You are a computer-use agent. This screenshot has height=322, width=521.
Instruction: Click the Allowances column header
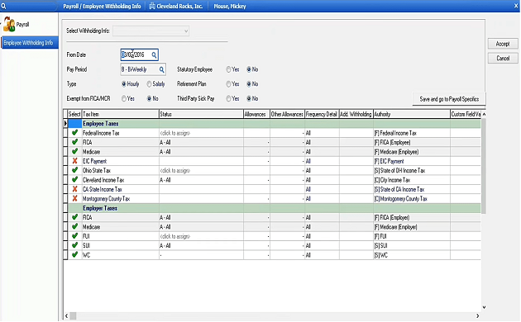pos(256,114)
